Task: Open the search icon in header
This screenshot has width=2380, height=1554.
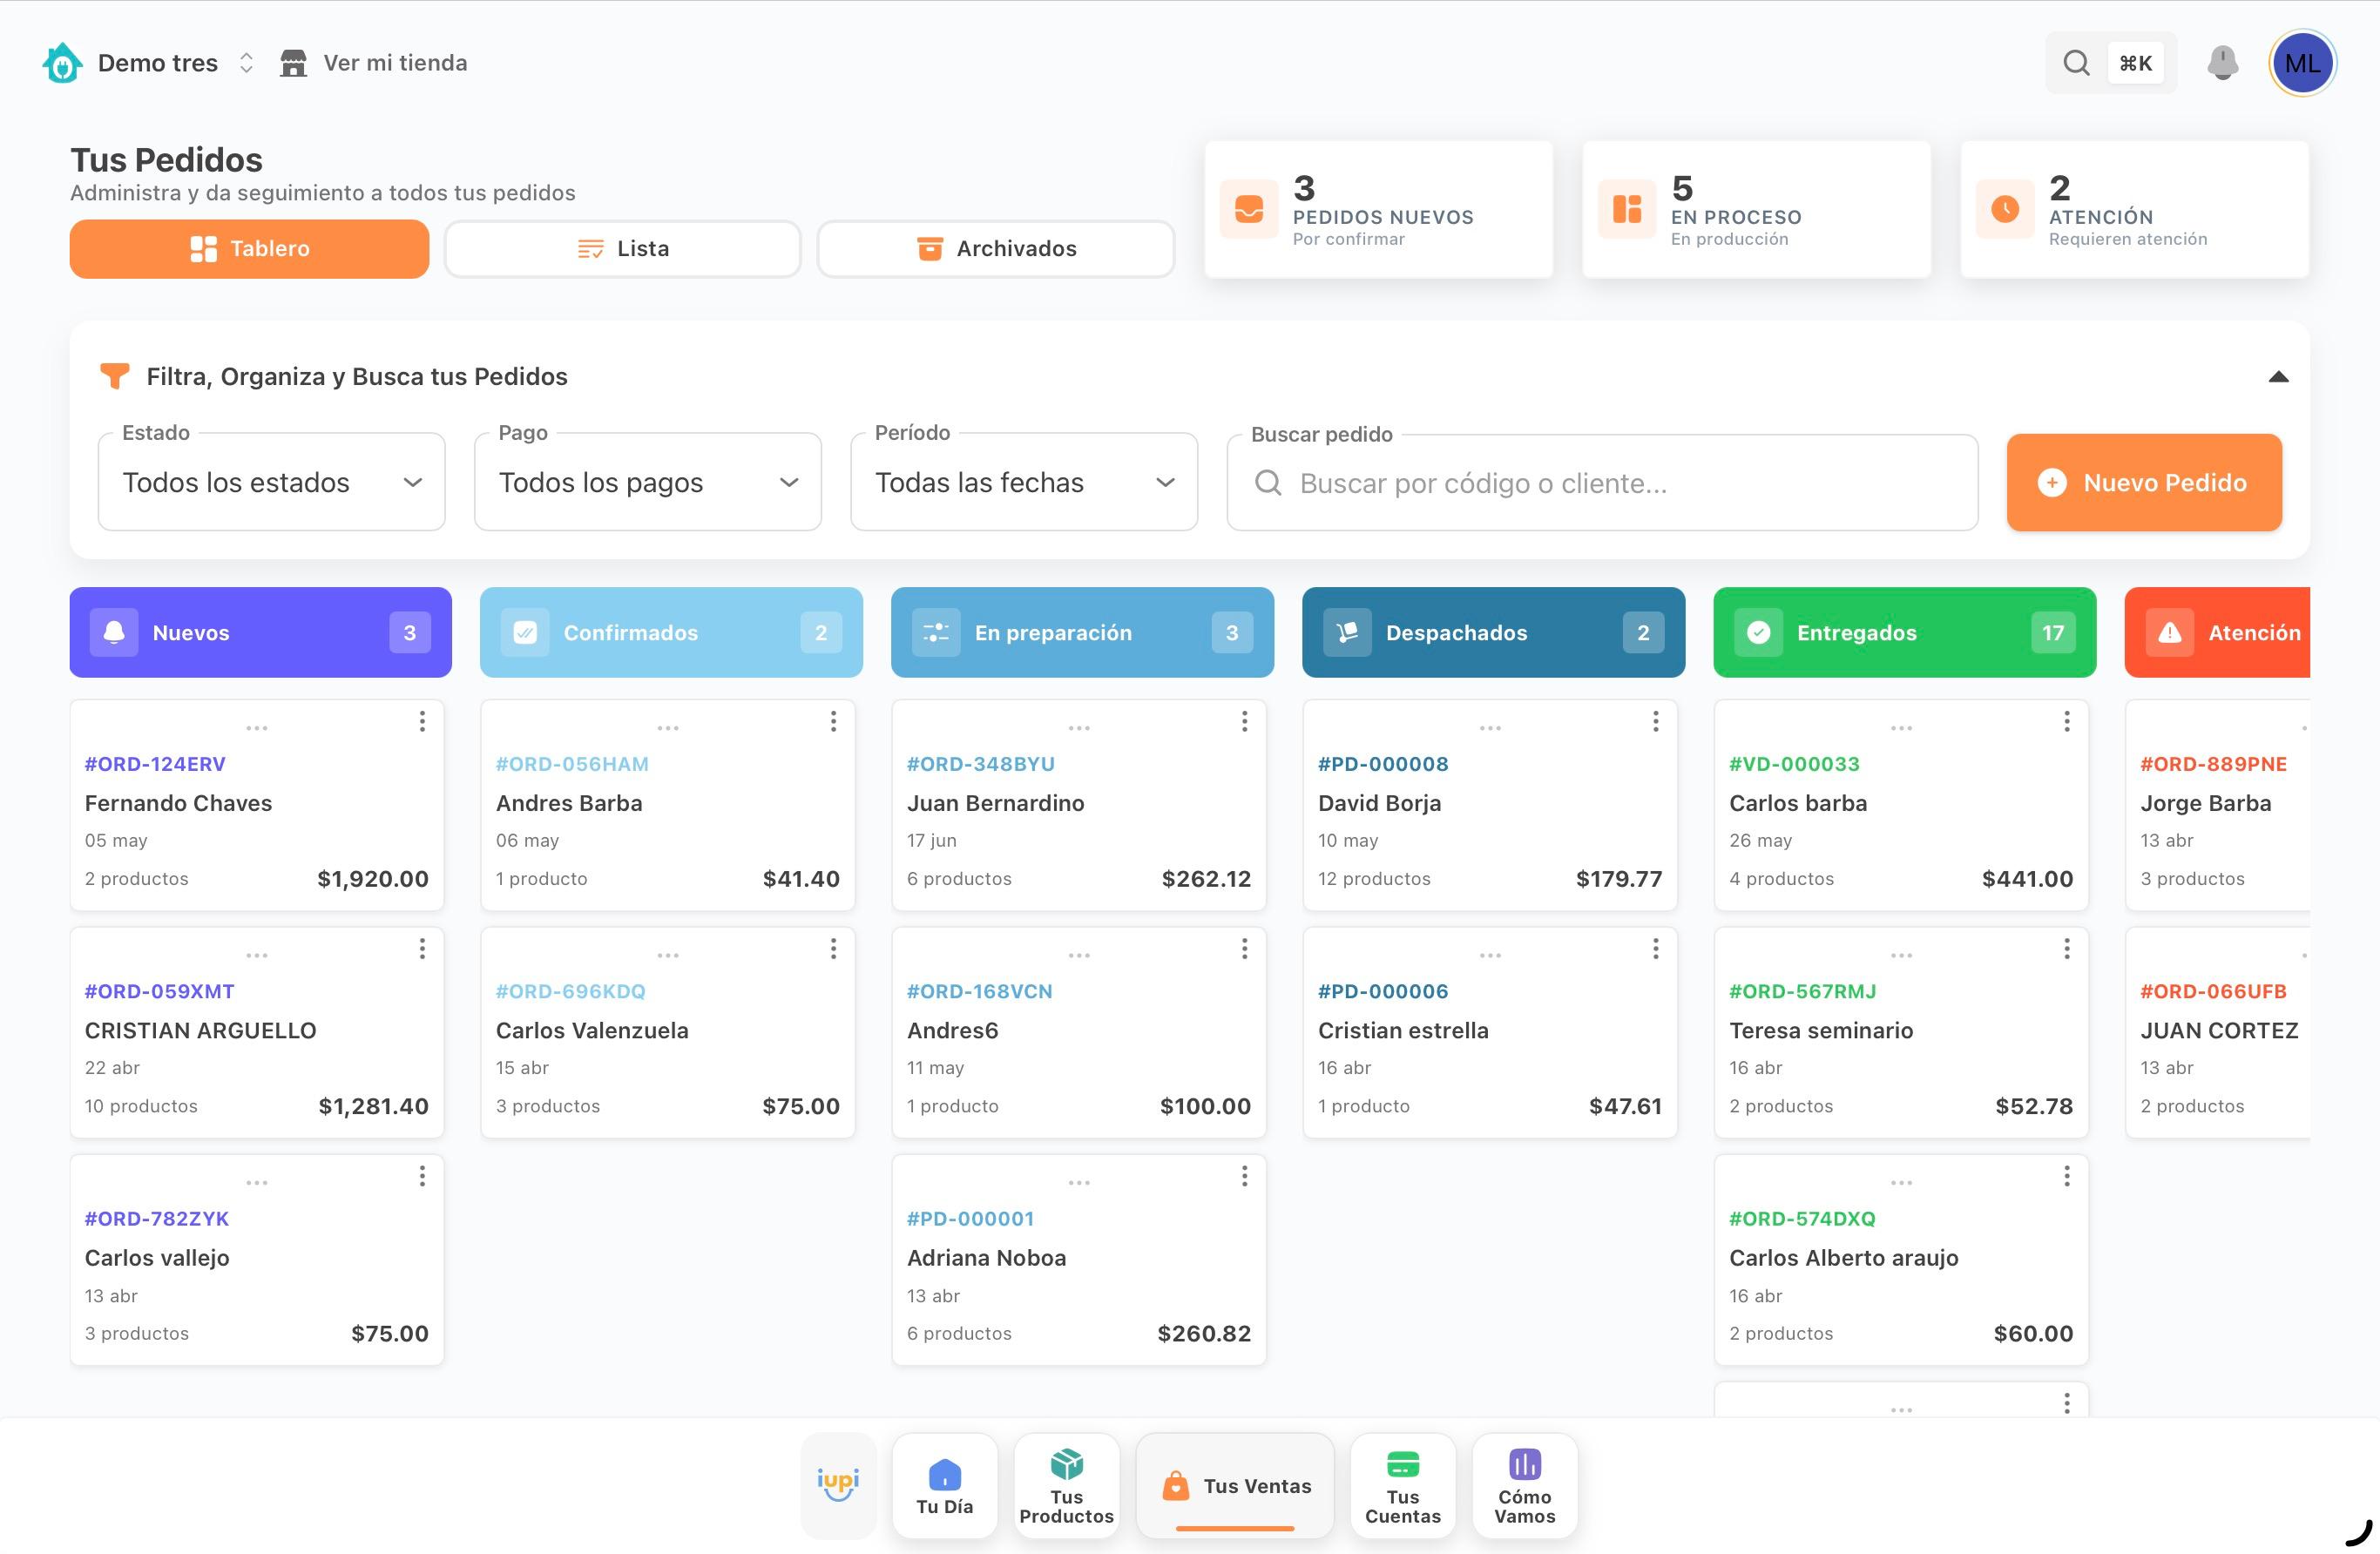Action: (x=2076, y=63)
